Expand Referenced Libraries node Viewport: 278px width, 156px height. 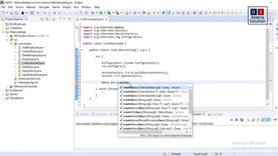click(7, 87)
